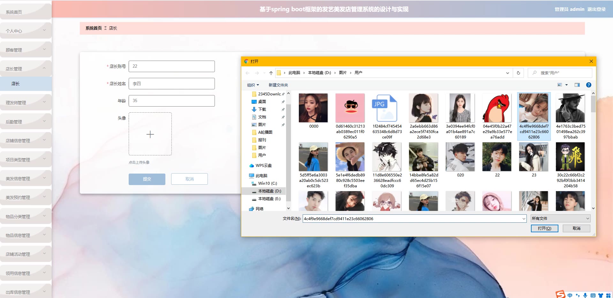Open the 系统首页 sidebar item
613x298 pixels.
coord(26,12)
